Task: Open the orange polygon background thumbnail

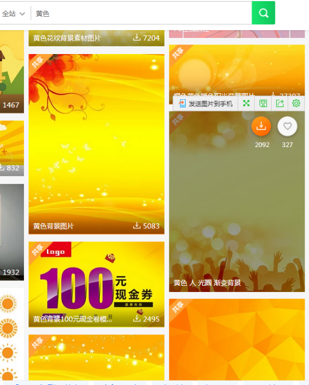Action: coord(236,339)
